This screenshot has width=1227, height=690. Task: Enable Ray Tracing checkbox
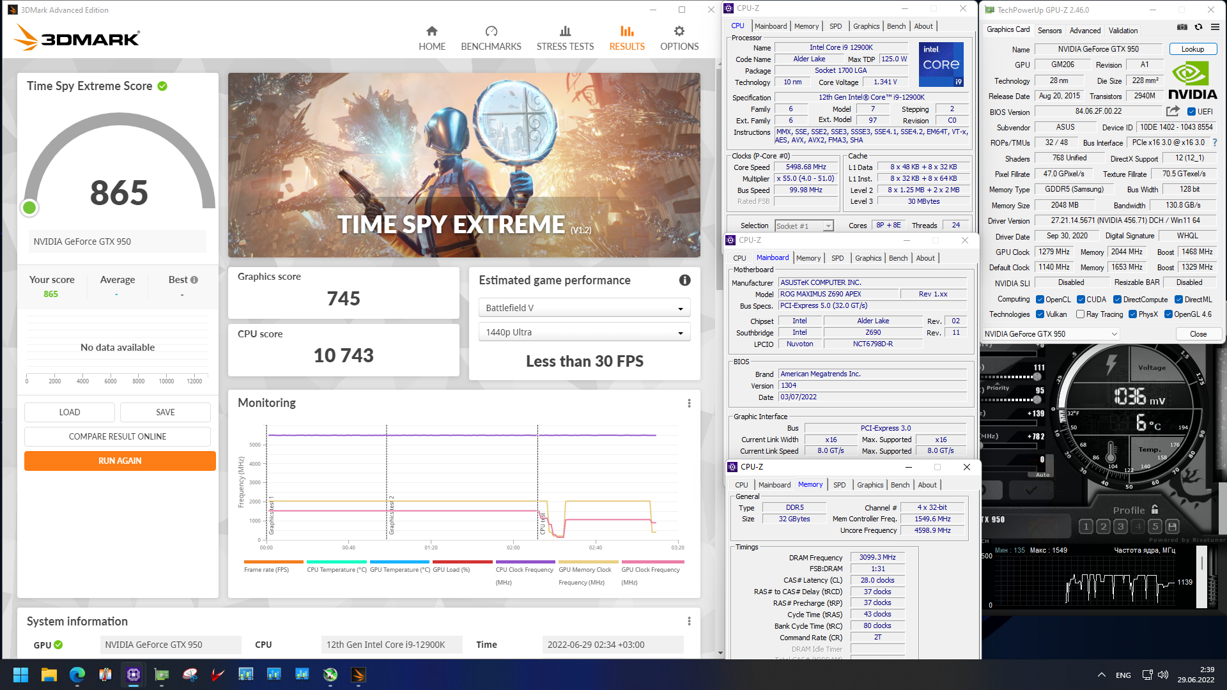coord(1080,314)
